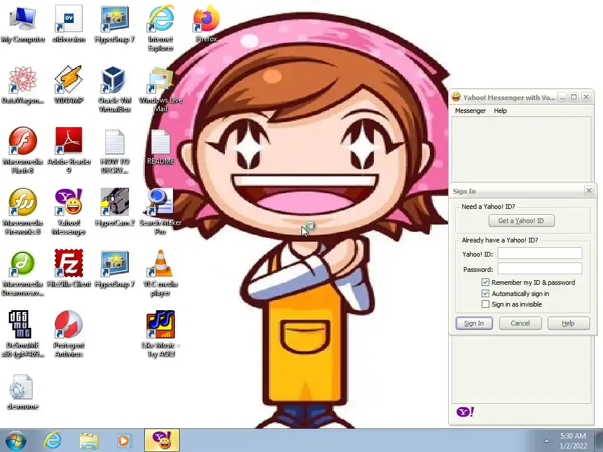The image size is (603, 452).
Task: Open Windows Explorer from the taskbar
Action: pyautogui.click(x=89, y=440)
